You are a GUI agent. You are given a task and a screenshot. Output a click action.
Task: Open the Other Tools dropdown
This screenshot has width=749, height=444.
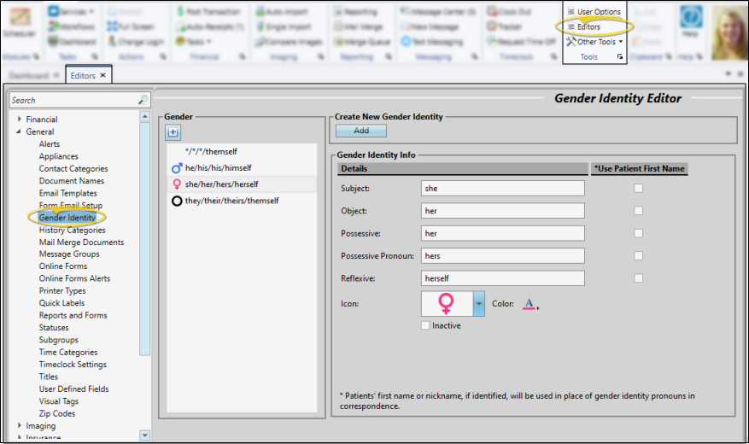(x=594, y=42)
